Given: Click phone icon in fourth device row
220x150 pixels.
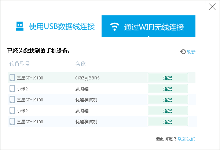Looking at the screenshot, I should [12, 110].
